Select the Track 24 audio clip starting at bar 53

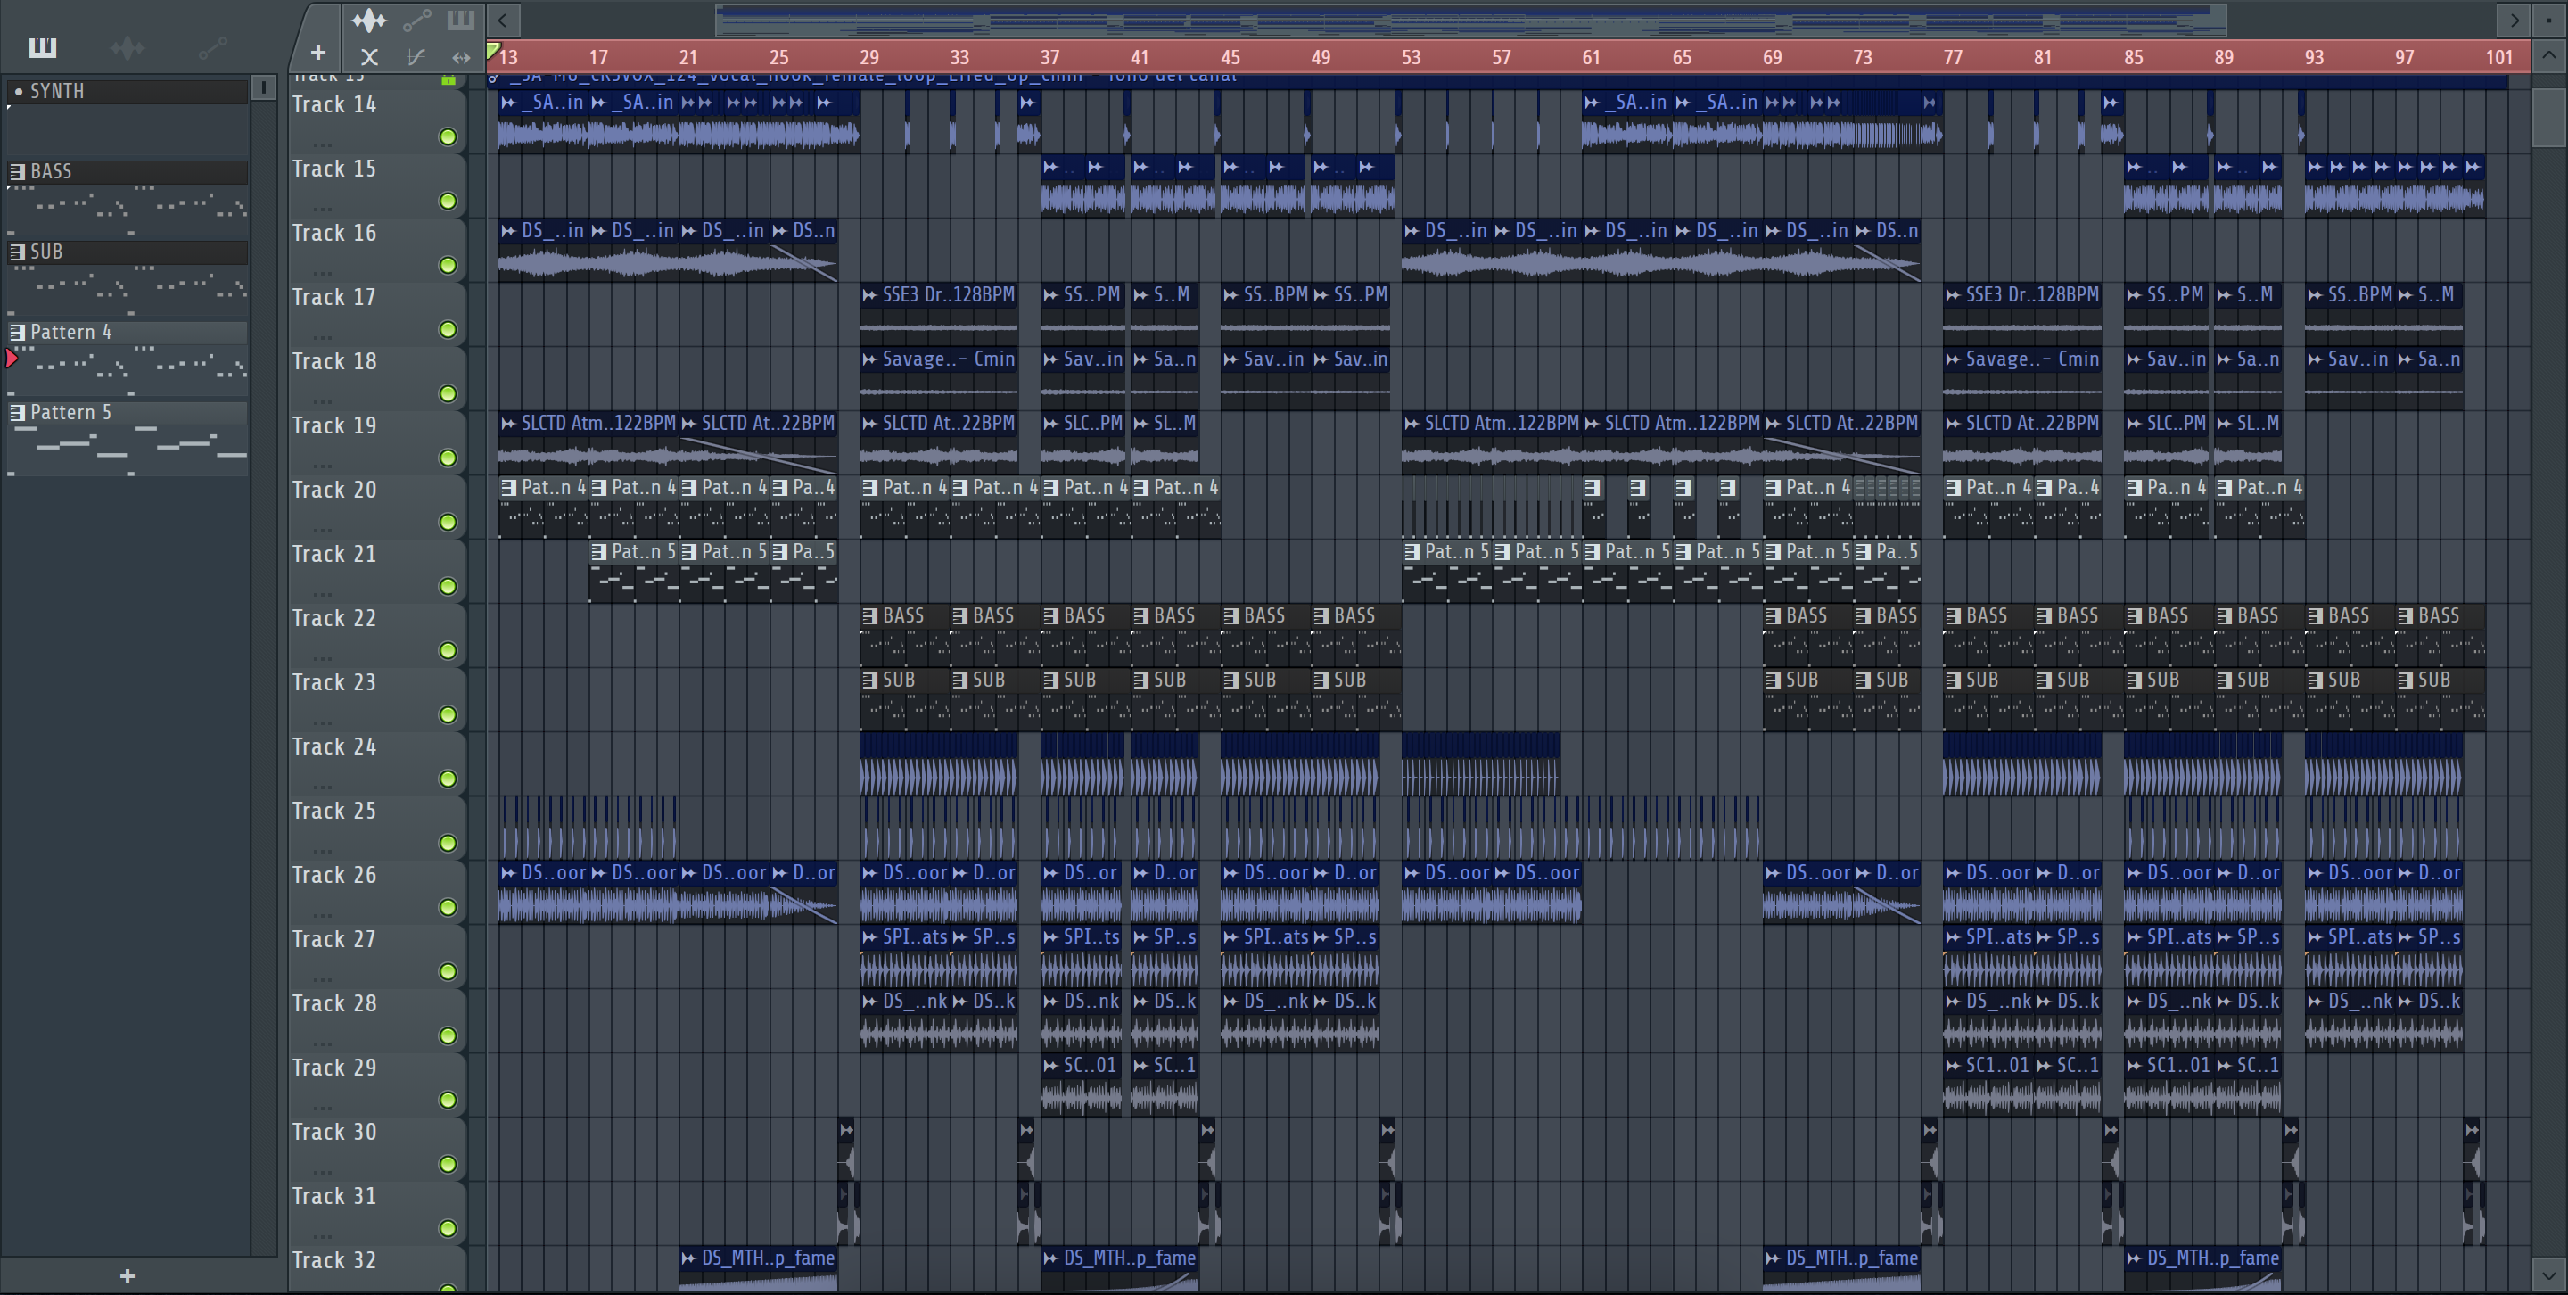pos(1480,763)
